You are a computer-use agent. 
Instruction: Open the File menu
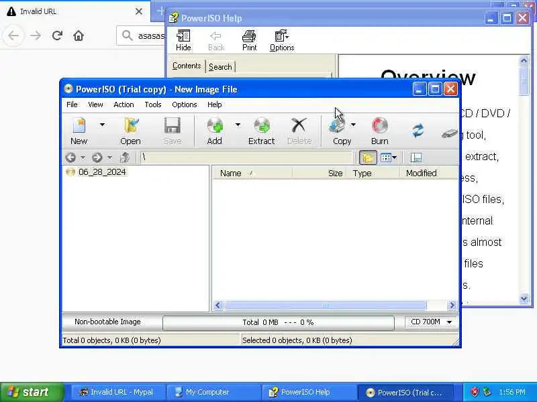coord(72,105)
